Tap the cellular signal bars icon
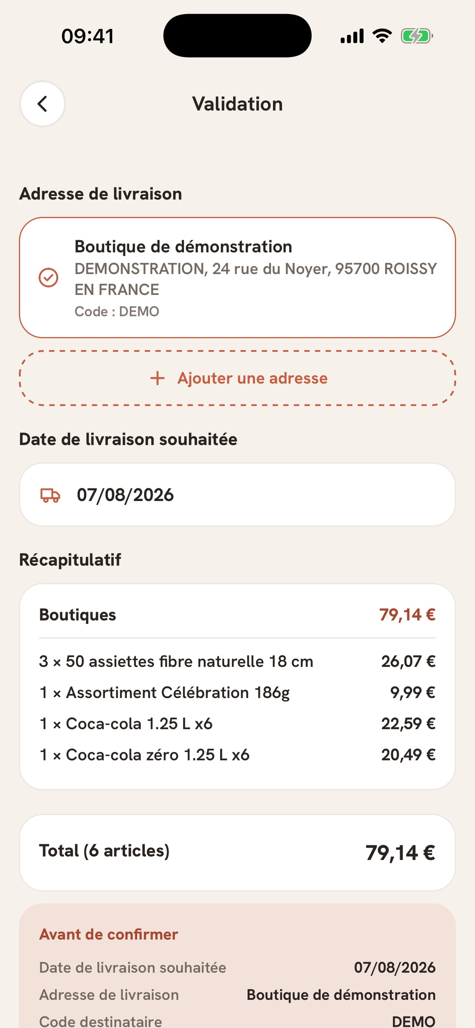The image size is (475, 1028). click(352, 36)
